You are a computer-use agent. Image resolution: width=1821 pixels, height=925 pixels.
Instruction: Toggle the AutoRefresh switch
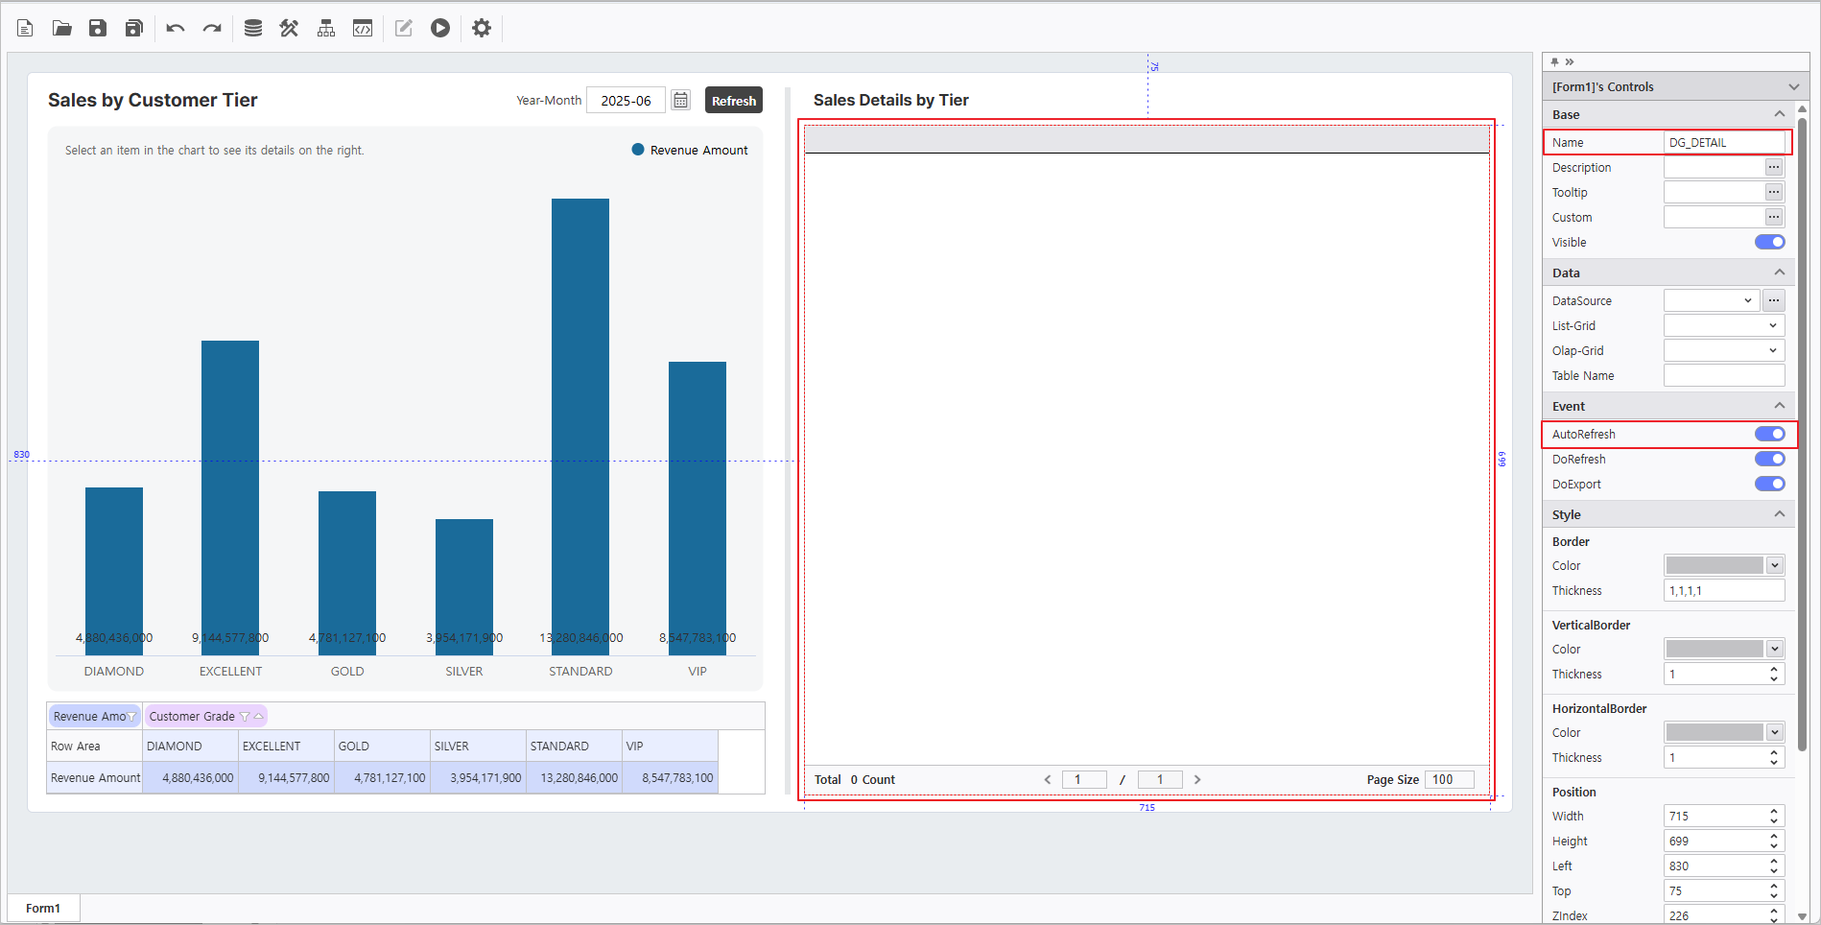click(1769, 434)
